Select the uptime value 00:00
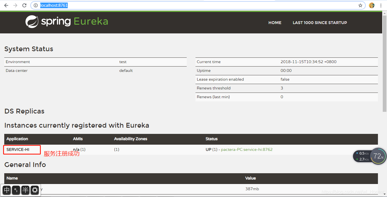 tap(286, 70)
